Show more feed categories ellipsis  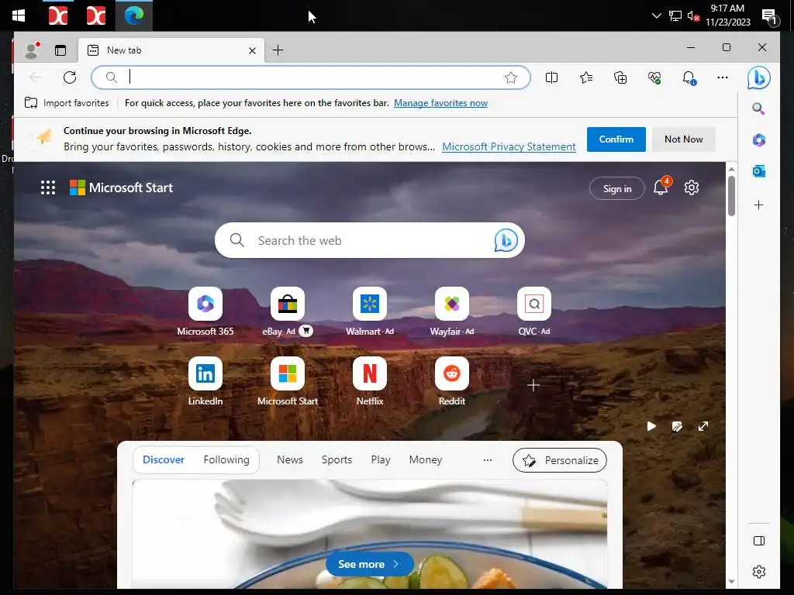click(x=488, y=460)
